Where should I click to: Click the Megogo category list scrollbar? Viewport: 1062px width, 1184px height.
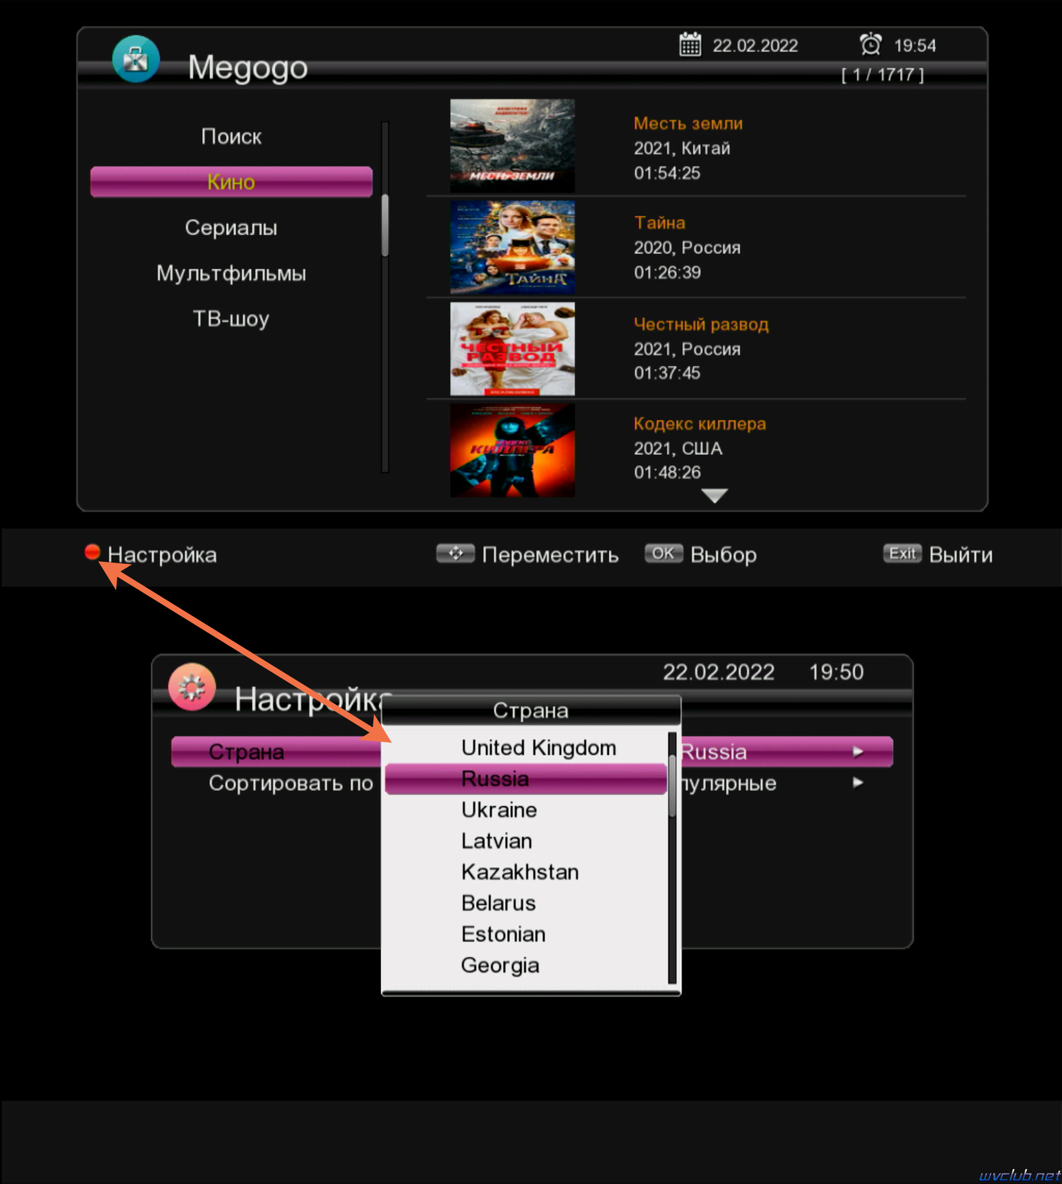coord(385,297)
